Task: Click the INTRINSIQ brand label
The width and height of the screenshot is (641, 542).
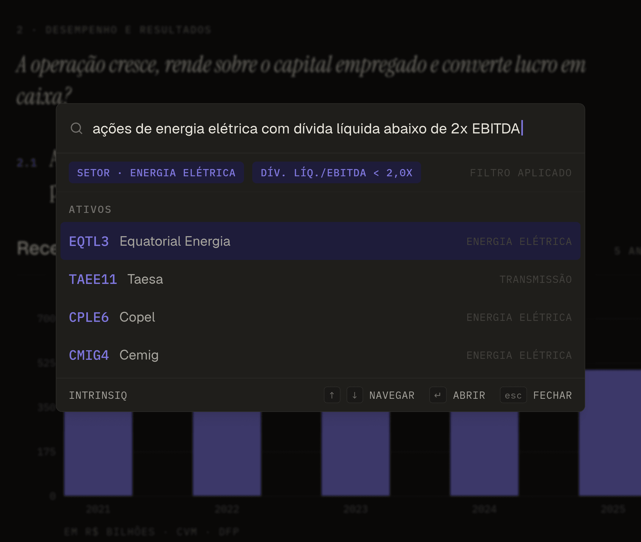Action: pyautogui.click(x=98, y=395)
